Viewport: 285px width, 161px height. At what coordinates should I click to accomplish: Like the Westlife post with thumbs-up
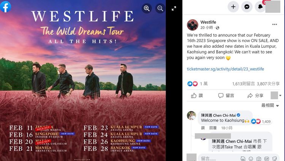click(x=197, y=95)
